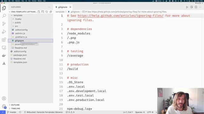
Task: Open editor more actions ellipsis
Action: tap(200, 7)
